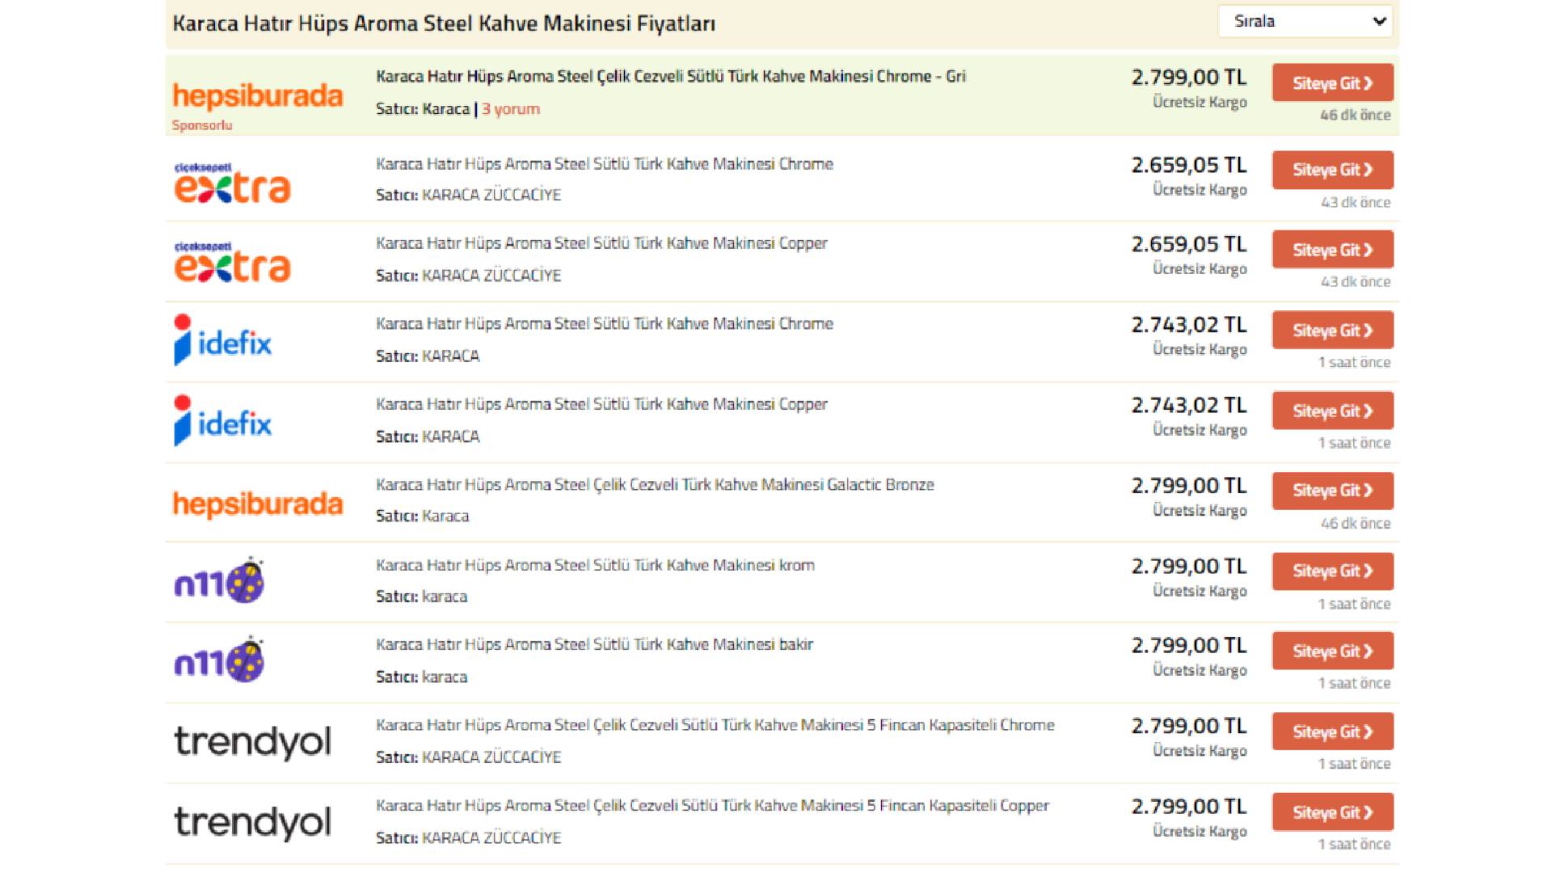Click the sponsored hepsiburada logo
The height and width of the screenshot is (873, 1552).
pos(258,95)
